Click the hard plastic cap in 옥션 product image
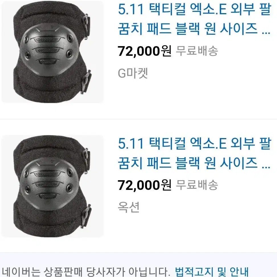277x277 pixels. [x=49, y=184]
